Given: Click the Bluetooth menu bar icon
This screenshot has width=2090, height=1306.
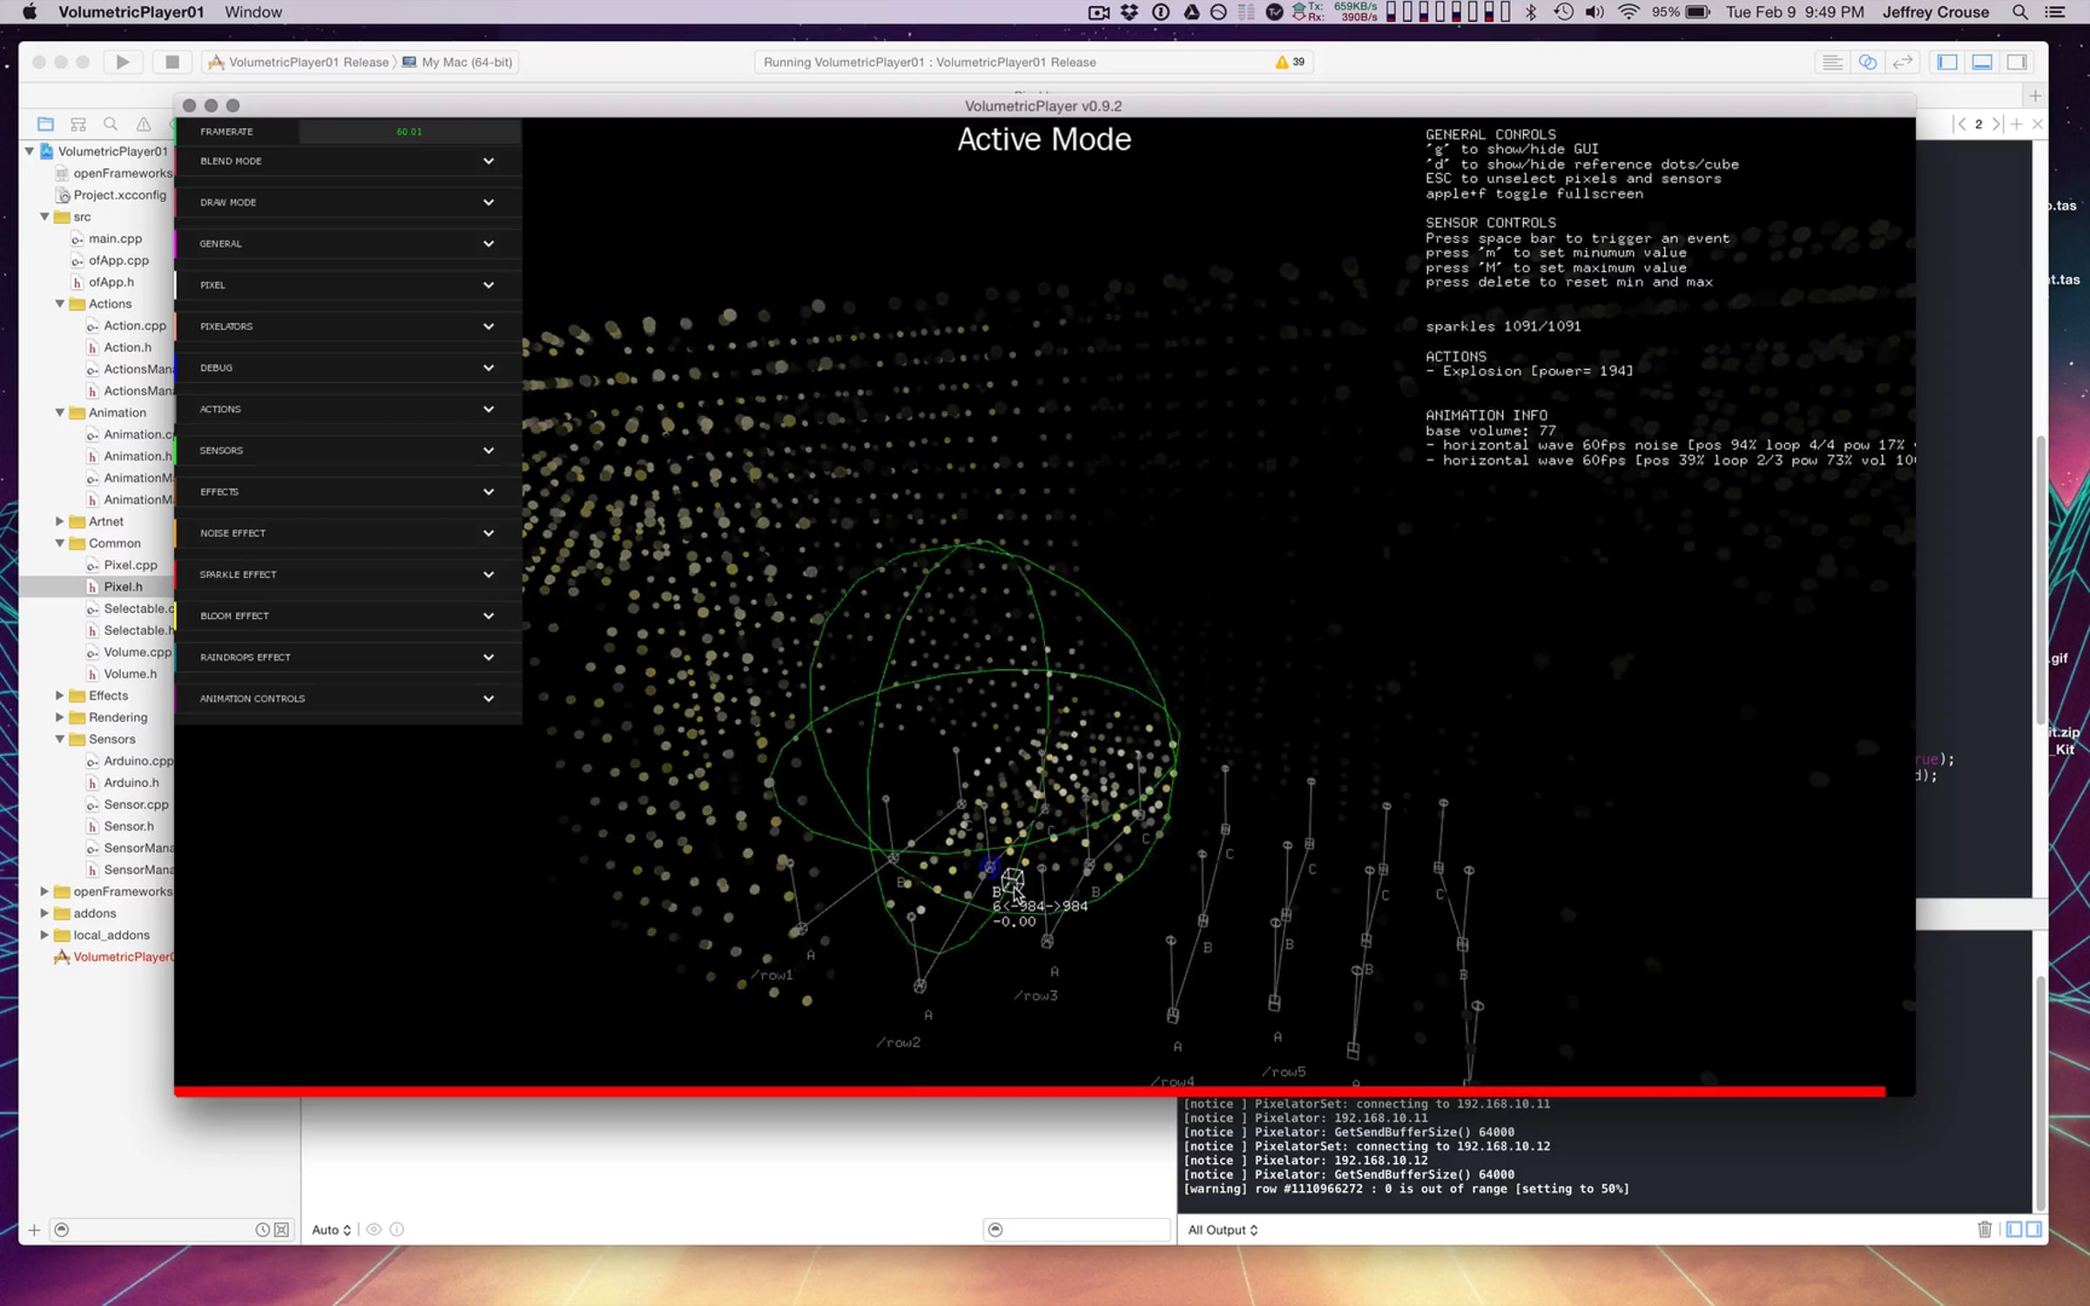Looking at the screenshot, I should 1531,12.
